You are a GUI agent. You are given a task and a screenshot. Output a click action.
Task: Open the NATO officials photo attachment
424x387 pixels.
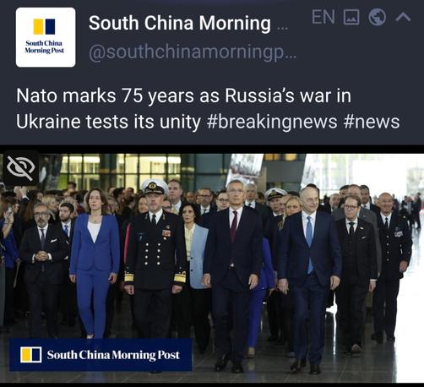(212, 268)
